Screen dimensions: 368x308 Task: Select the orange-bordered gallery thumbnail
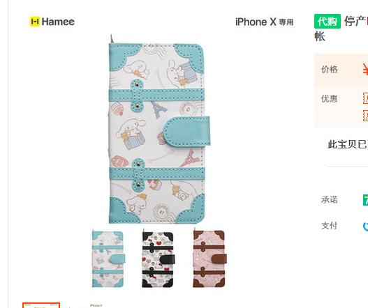(x=41, y=305)
